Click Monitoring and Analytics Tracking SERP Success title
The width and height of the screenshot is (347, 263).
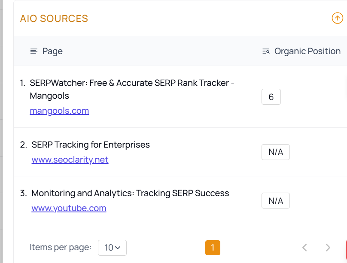tap(130, 193)
